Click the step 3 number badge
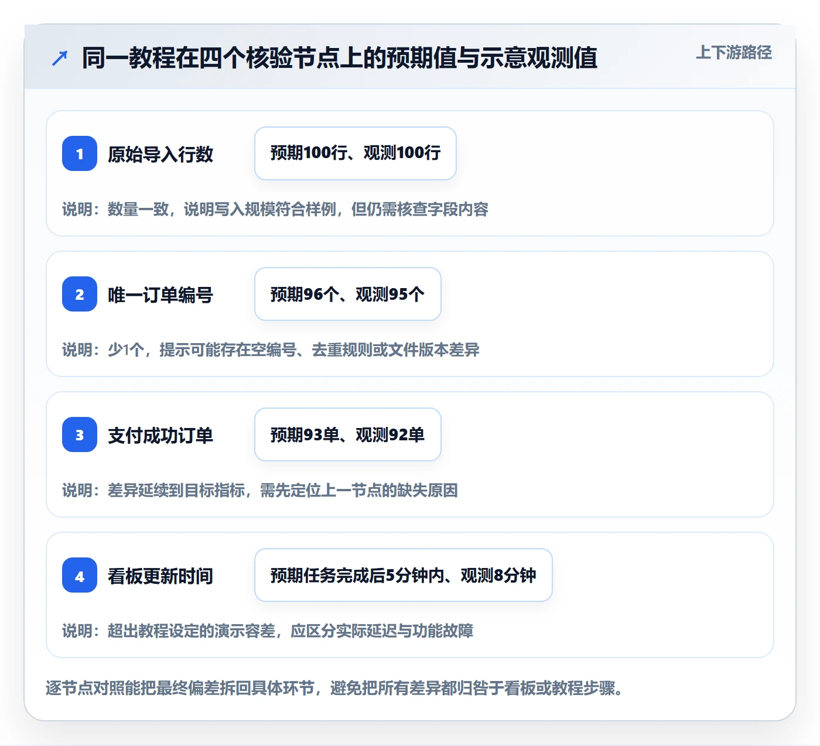This screenshot has height=746, width=820. point(80,434)
